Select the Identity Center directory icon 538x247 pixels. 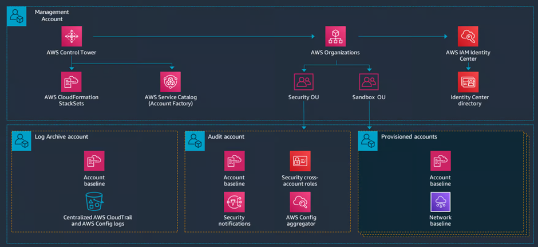coord(468,82)
